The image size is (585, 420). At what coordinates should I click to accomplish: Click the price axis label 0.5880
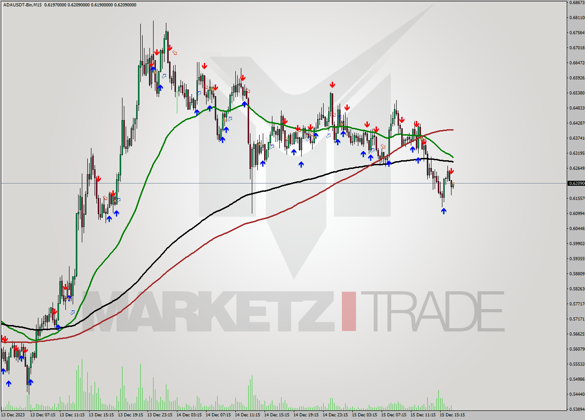(x=577, y=273)
